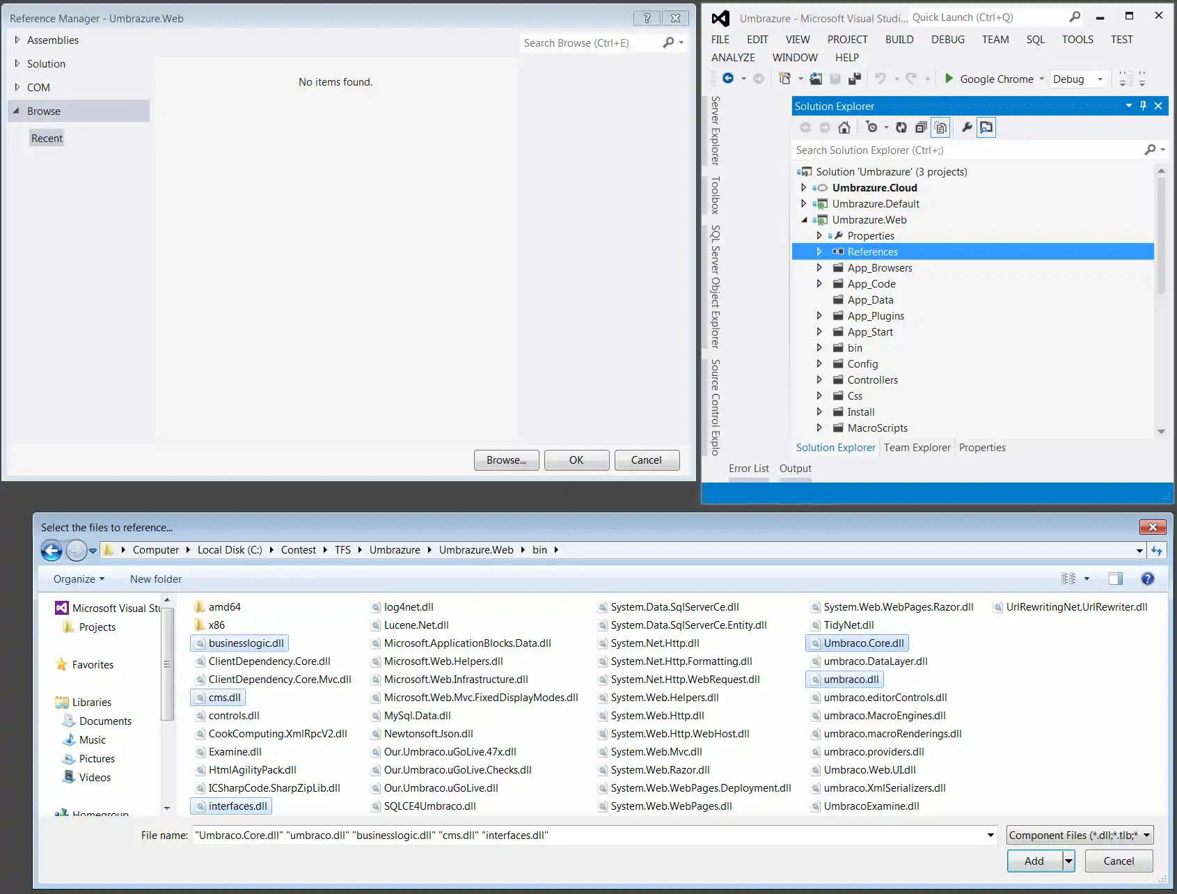
Task: Open the DEBUG menu
Action: coord(948,40)
